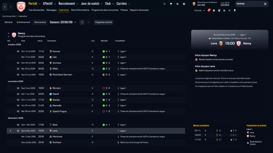The image size is (273, 153).
Task: Click the Lens crest beside next match info
Action: click(x=194, y=4)
